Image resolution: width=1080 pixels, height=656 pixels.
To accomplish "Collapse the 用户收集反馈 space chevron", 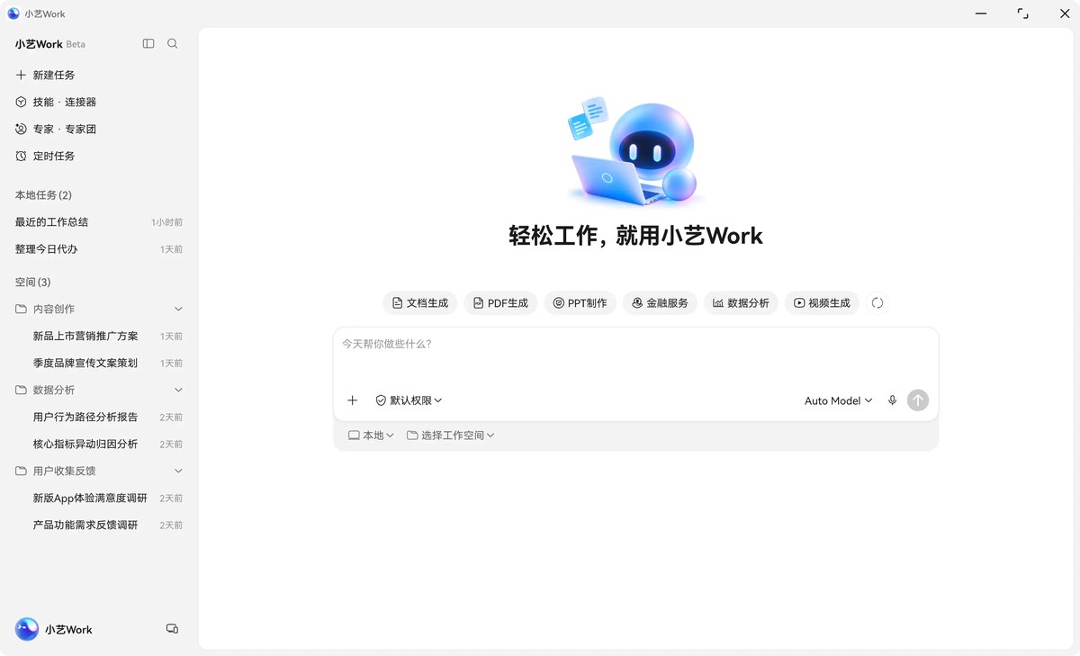I will (x=178, y=471).
